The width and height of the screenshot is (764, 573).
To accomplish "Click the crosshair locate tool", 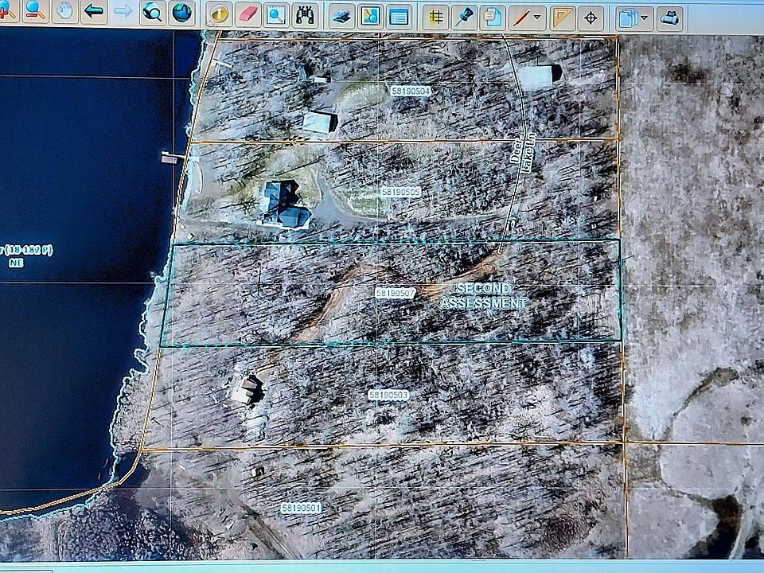I will pos(591,18).
